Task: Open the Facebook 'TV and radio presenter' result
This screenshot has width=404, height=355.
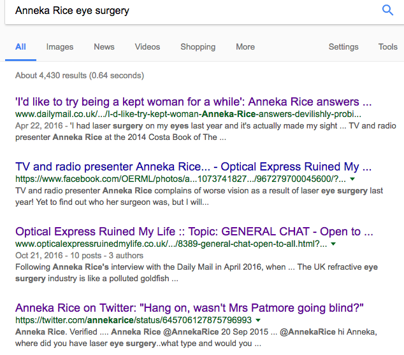Action: point(193,167)
